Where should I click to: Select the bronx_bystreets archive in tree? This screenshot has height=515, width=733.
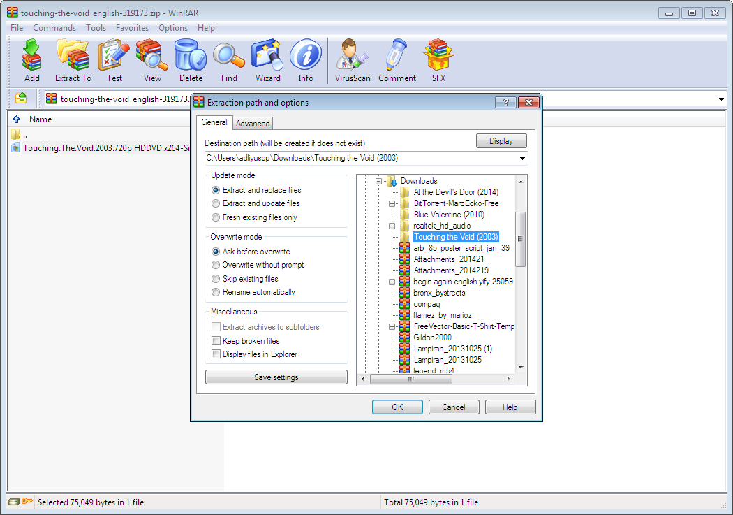[439, 293]
